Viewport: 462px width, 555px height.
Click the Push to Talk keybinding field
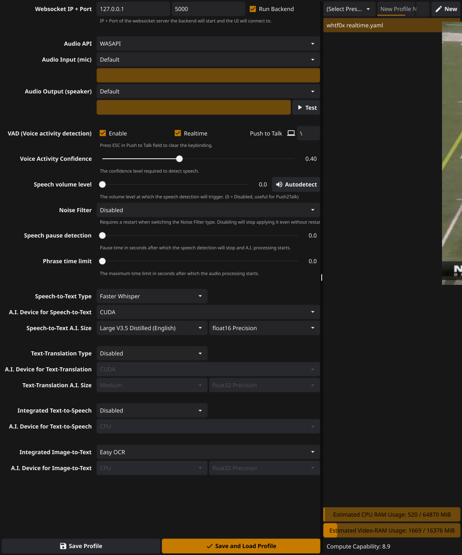308,133
